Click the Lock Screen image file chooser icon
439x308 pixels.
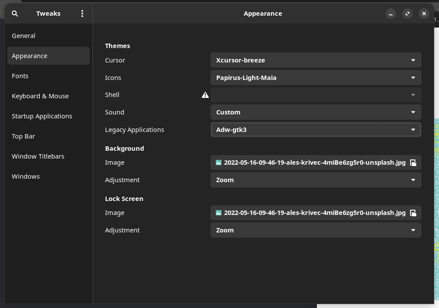click(x=413, y=213)
